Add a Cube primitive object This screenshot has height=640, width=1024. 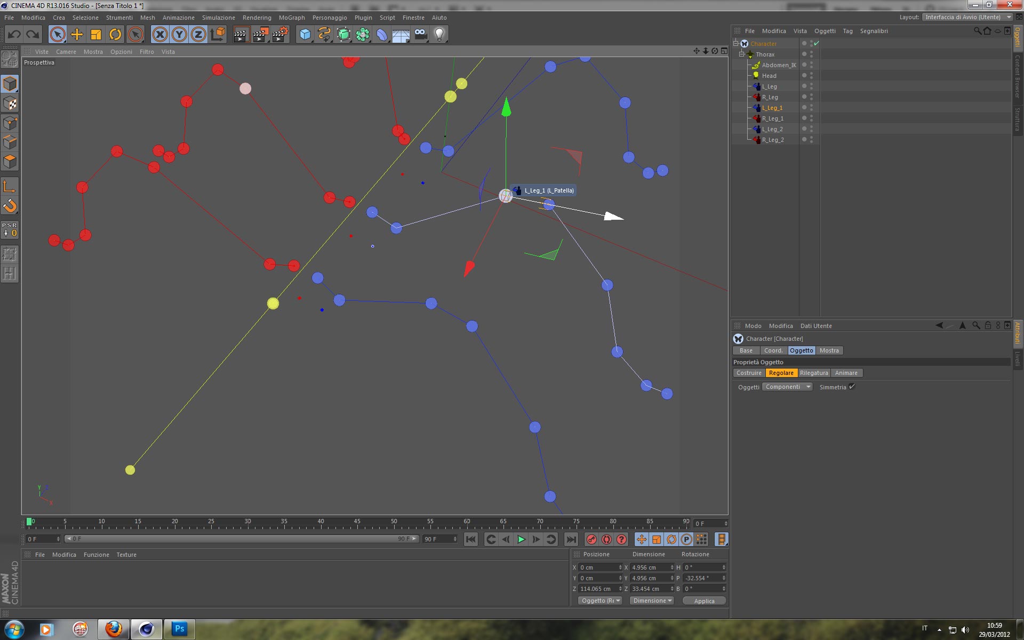coord(305,35)
